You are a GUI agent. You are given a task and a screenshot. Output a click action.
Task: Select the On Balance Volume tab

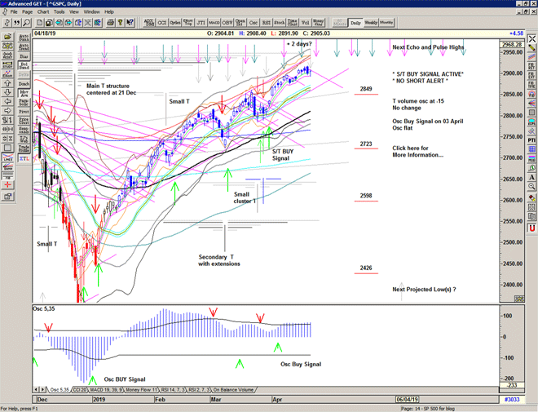232,390
